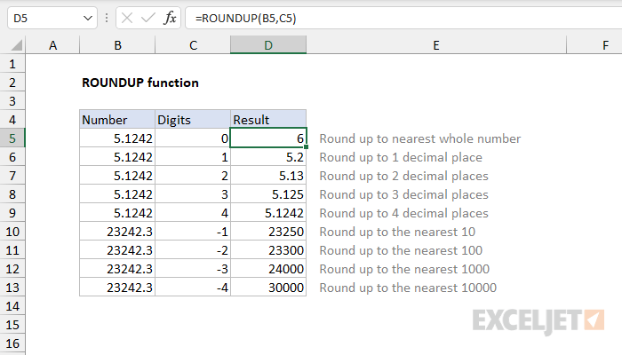The width and height of the screenshot is (622, 355).
Task: Click digits cell containing -1
Action: 192,232
